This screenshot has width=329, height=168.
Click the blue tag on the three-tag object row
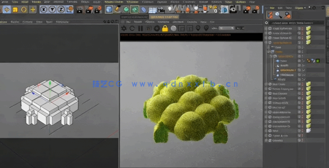click(x=313, y=61)
